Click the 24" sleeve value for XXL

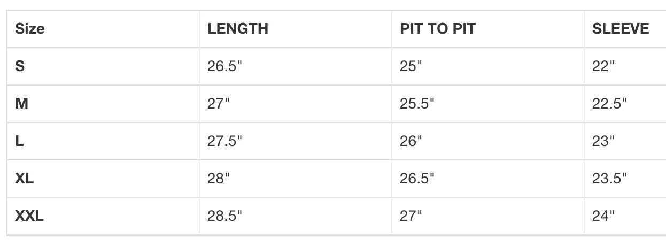pos(603,216)
